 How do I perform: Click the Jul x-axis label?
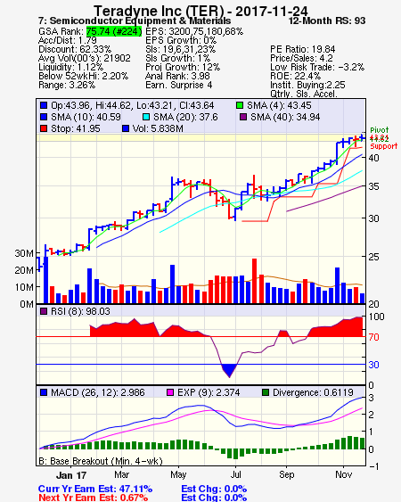[x=236, y=474]
